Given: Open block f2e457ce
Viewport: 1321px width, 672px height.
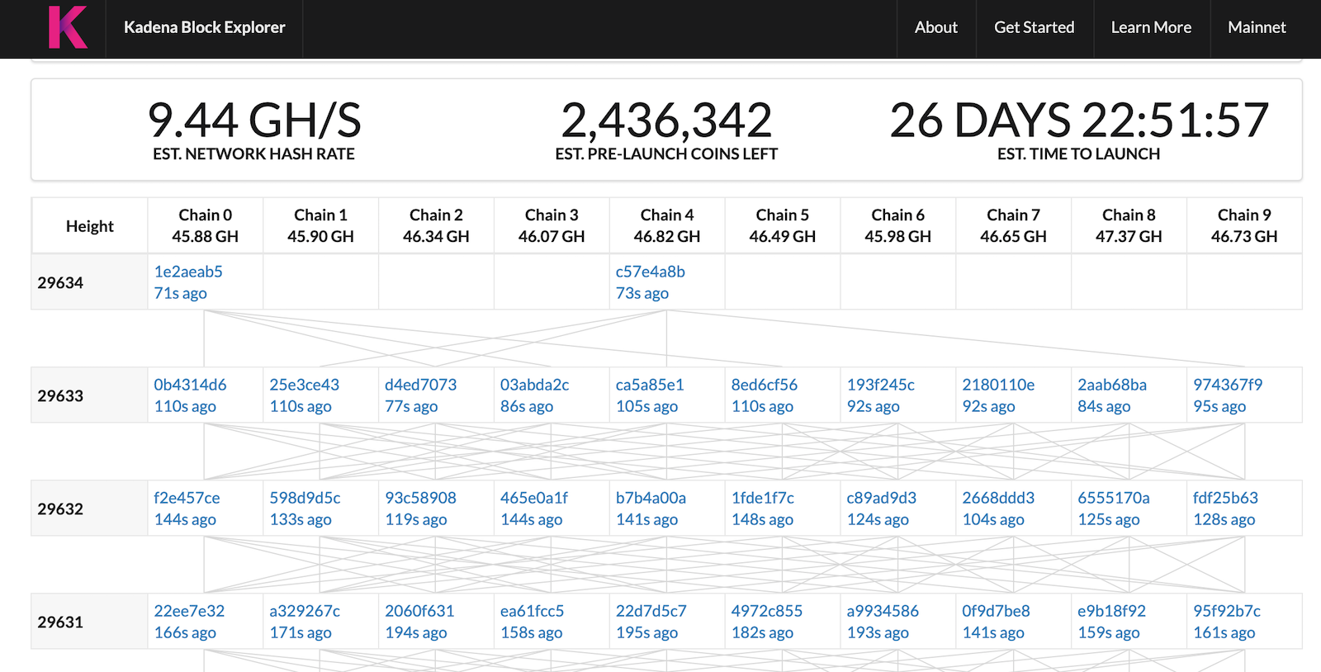Looking at the screenshot, I should click(187, 498).
